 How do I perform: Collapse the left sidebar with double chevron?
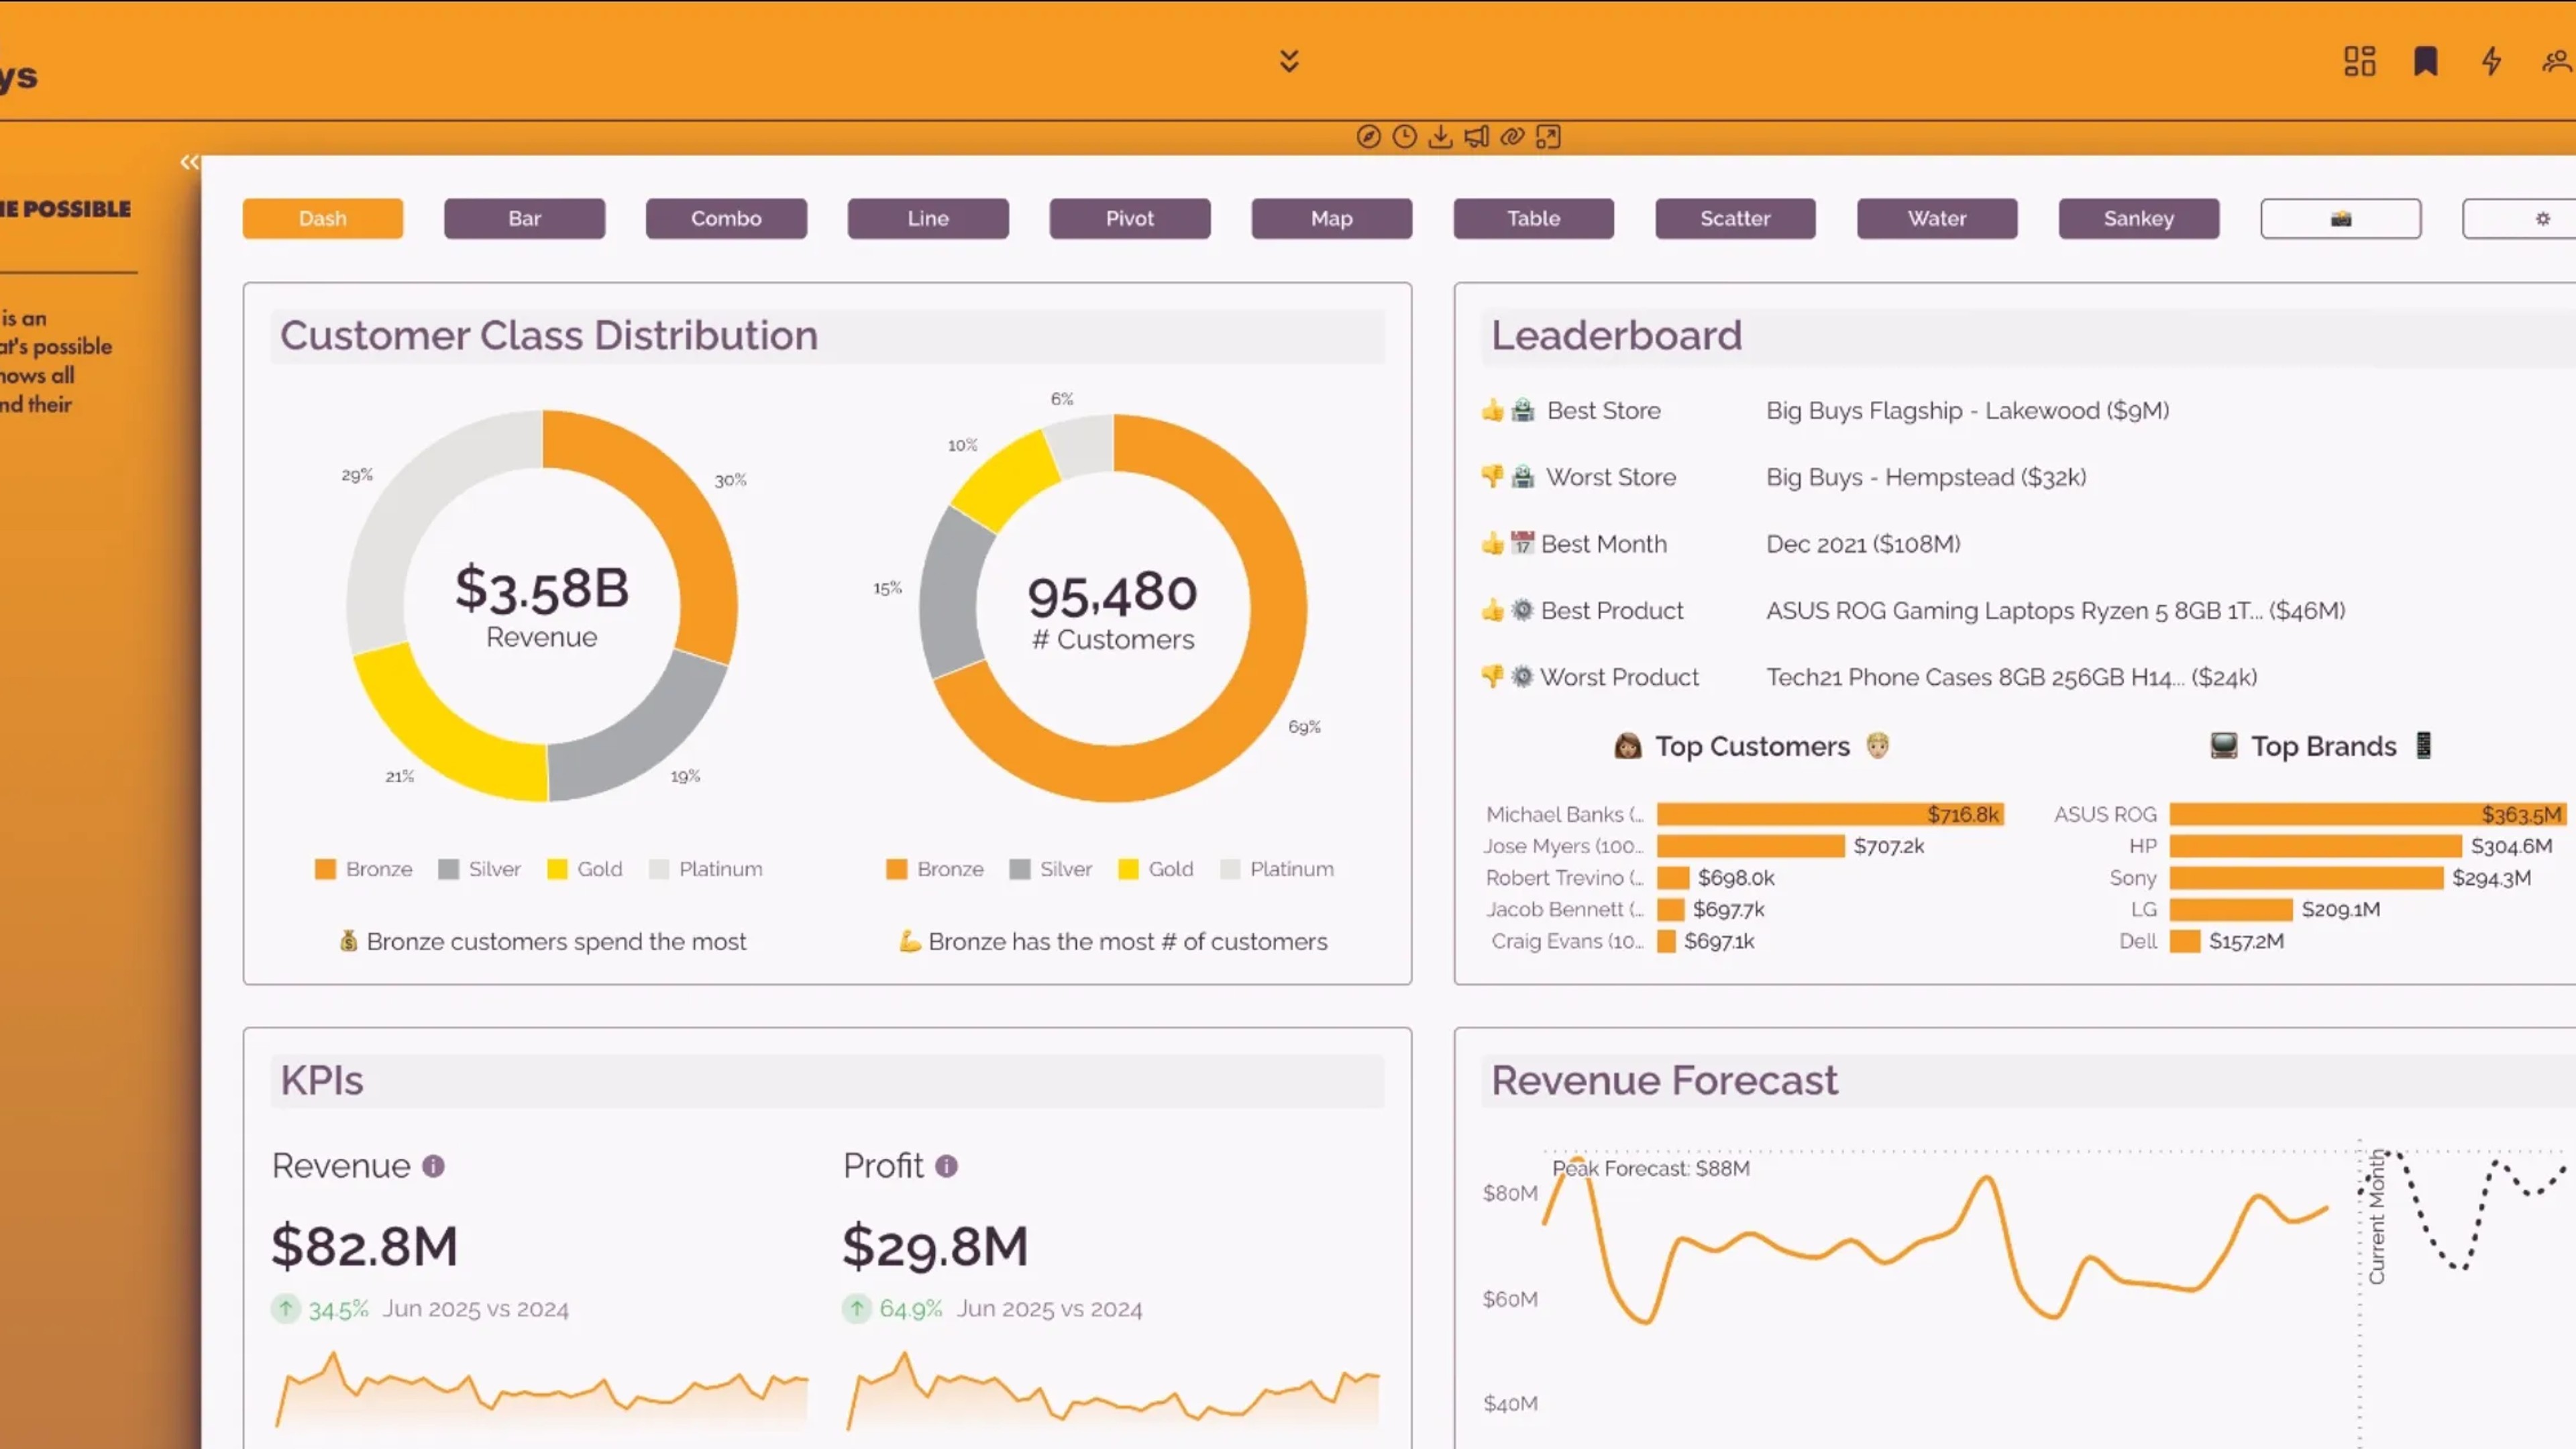tap(189, 162)
